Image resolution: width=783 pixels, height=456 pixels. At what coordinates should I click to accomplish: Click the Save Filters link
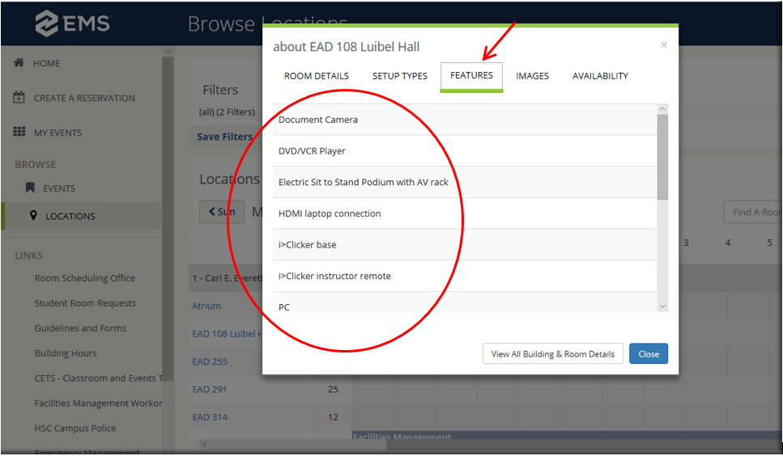[224, 137]
